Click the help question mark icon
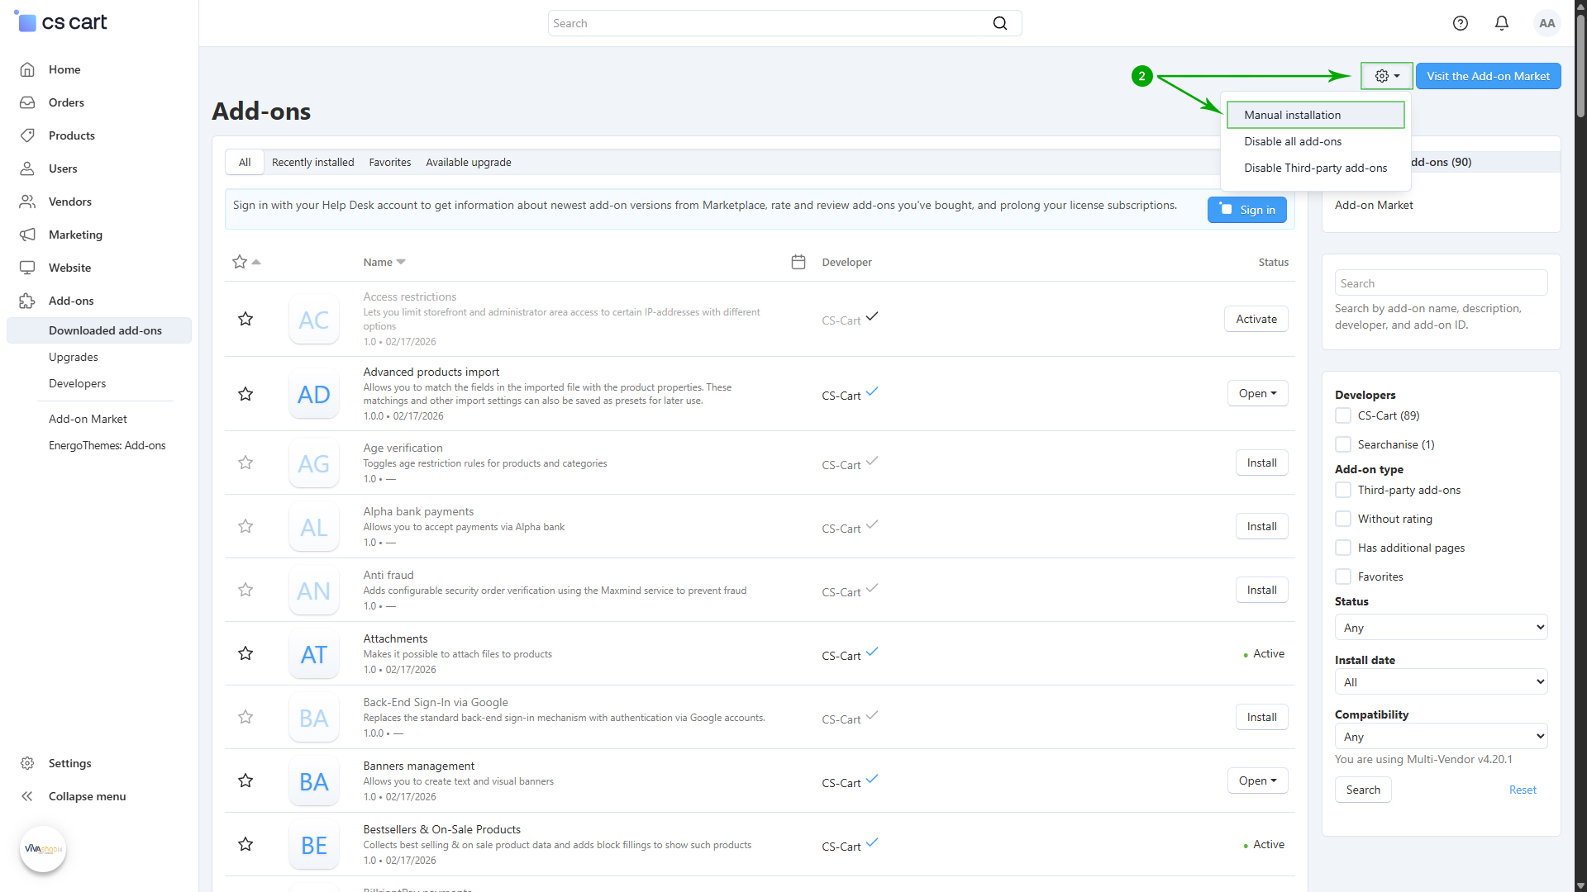1587x892 pixels. (1460, 23)
